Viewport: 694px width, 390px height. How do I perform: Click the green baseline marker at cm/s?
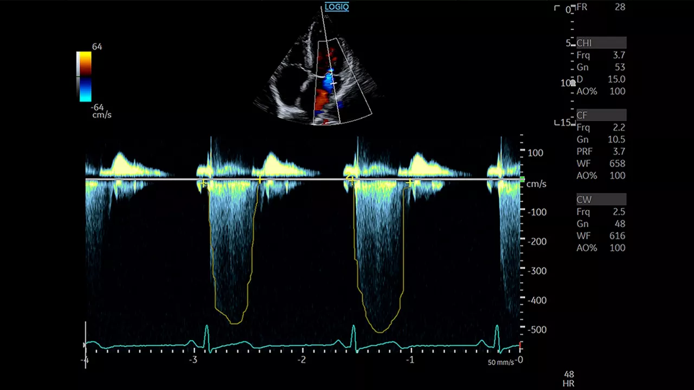coord(522,179)
